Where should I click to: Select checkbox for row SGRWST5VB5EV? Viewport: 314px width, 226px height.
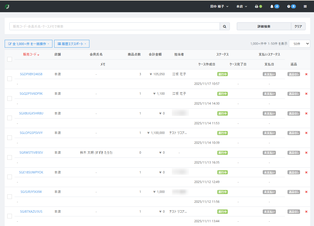coord(10,157)
